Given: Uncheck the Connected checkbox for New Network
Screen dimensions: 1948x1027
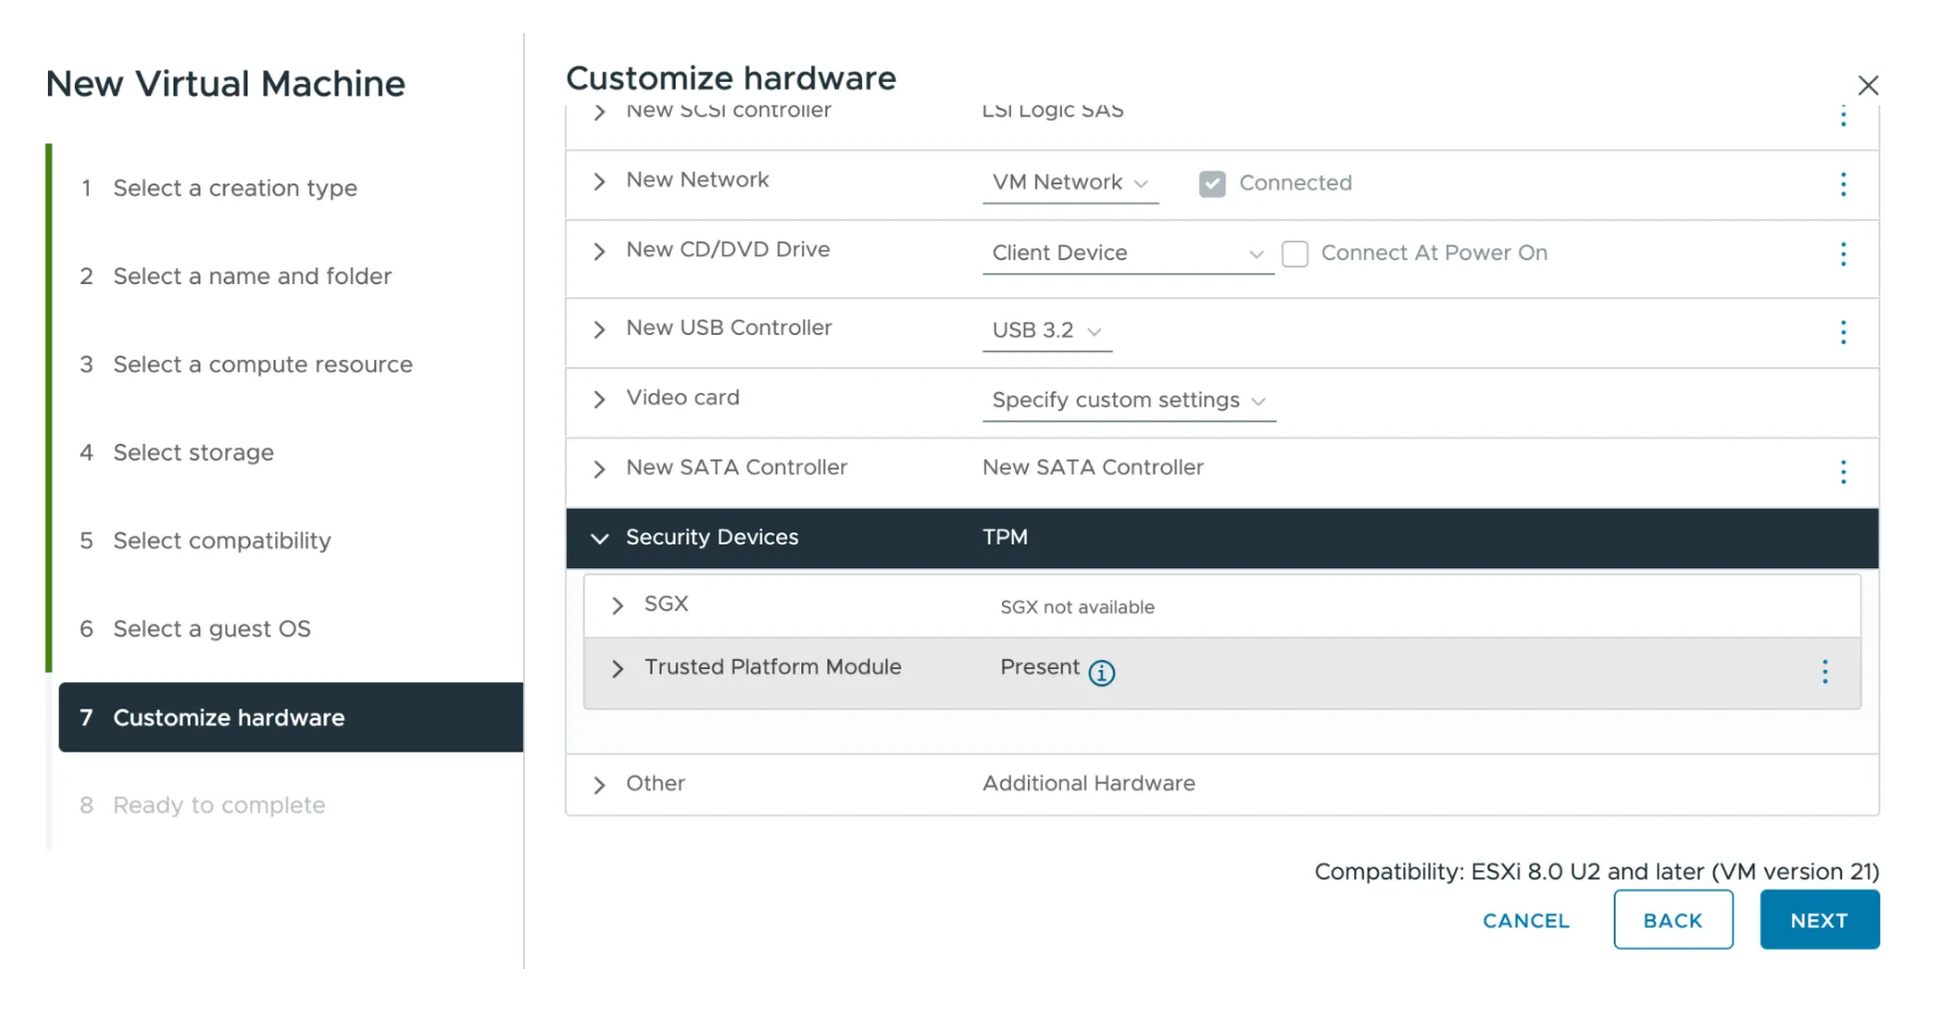Looking at the screenshot, I should (x=1212, y=183).
